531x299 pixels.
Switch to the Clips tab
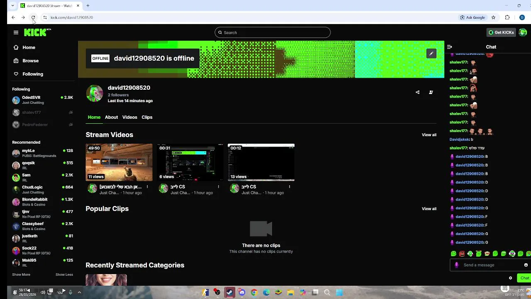click(x=147, y=117)
